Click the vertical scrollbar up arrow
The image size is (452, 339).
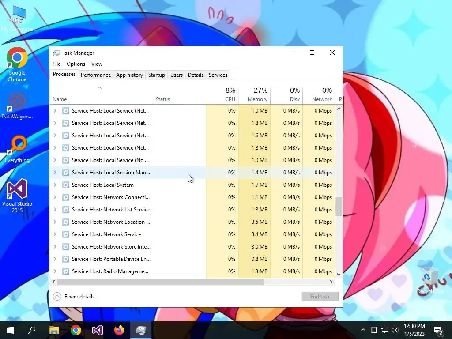click(339, 109)
